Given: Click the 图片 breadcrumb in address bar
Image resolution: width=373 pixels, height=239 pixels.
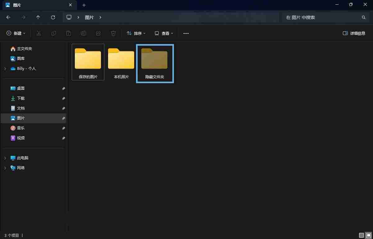Looking at the screenshot, I should pyautogui.click(x=89, y=17).
